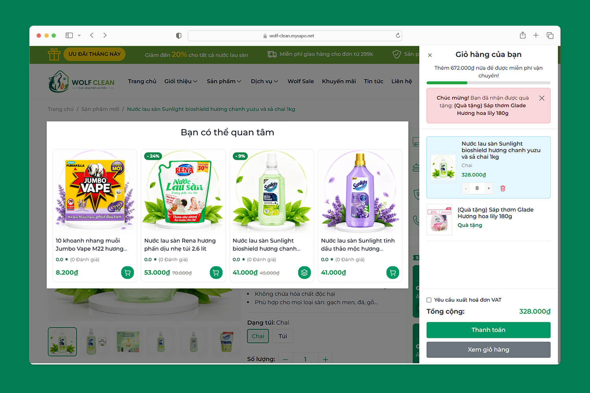
Task: Close the cart drawer with X
Action: click(430, 55)
